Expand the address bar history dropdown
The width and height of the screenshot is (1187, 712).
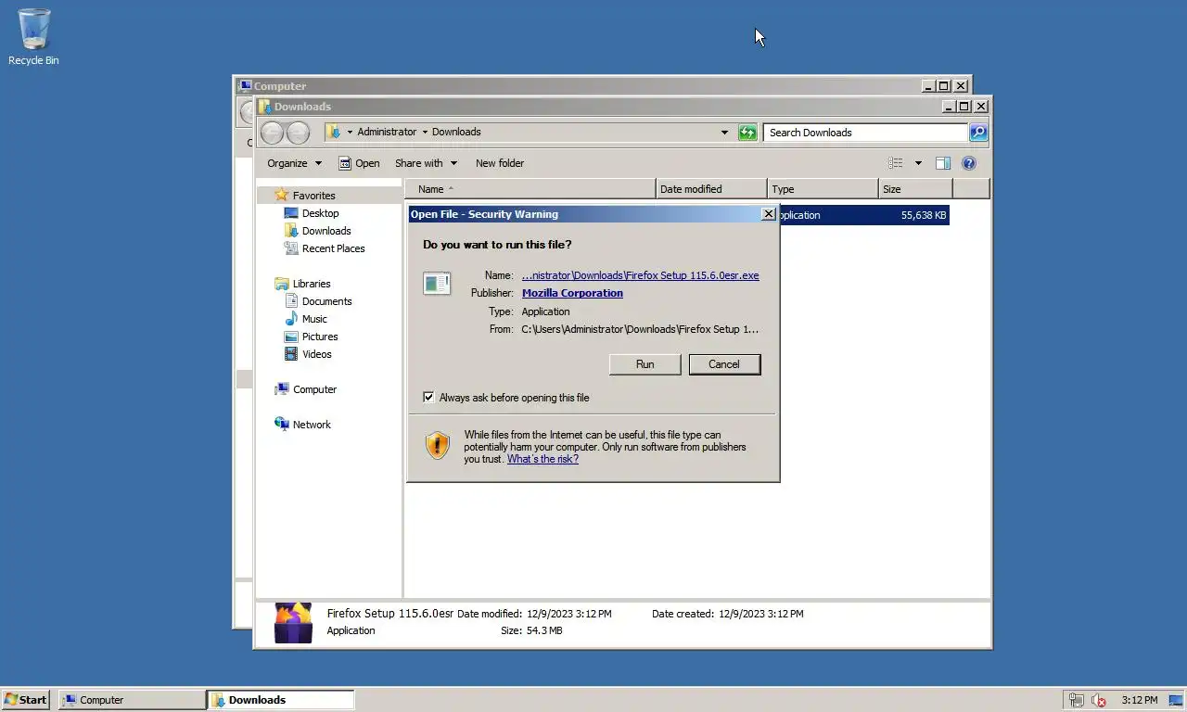[724, 133]
